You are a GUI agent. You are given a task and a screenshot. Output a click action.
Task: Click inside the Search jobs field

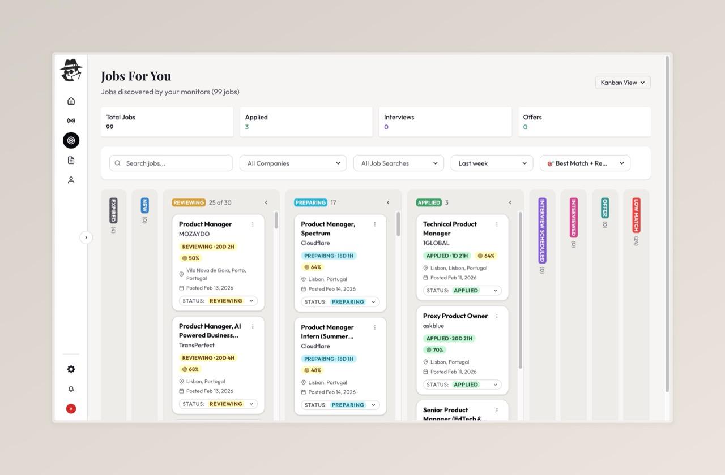164,163
